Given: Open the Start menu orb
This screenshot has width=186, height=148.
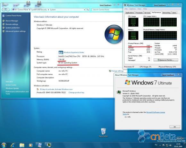Looking at the screenshot, I should pos(4,145).
